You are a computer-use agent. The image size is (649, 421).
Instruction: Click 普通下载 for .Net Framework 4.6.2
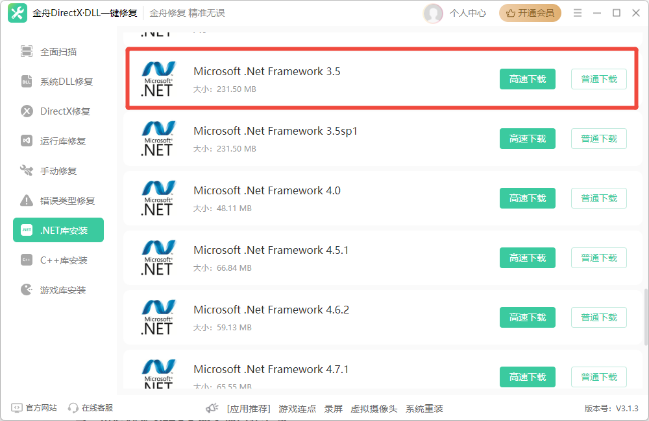point(599,317)
